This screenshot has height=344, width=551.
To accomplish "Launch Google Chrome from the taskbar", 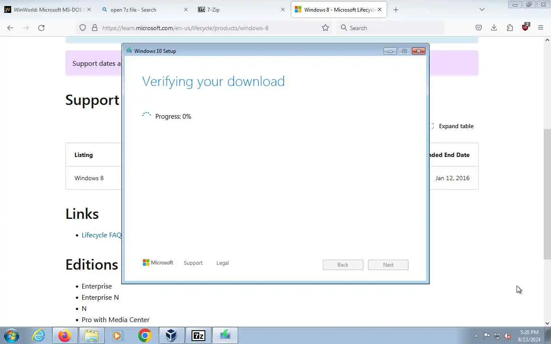I will pyautogui.click(x=145, y=335).
